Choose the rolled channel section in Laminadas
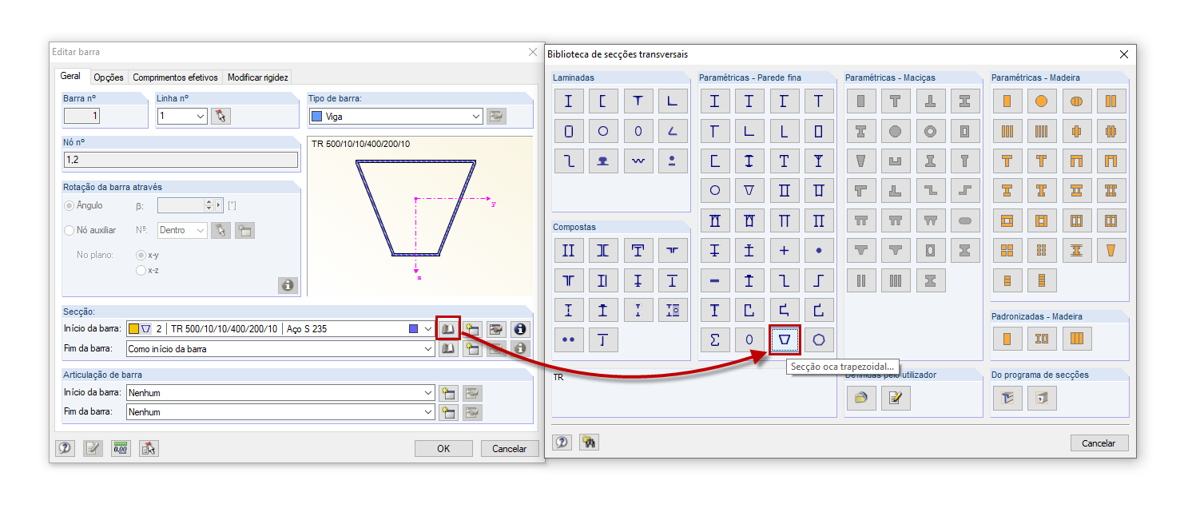Image resolution: width=1188 pixels, height=520 pixels. click(x=603, y=101)
